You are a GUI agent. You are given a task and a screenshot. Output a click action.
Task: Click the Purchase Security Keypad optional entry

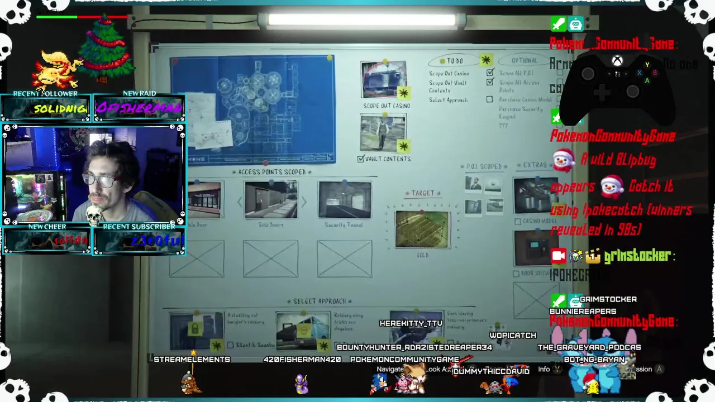[521, 113]
